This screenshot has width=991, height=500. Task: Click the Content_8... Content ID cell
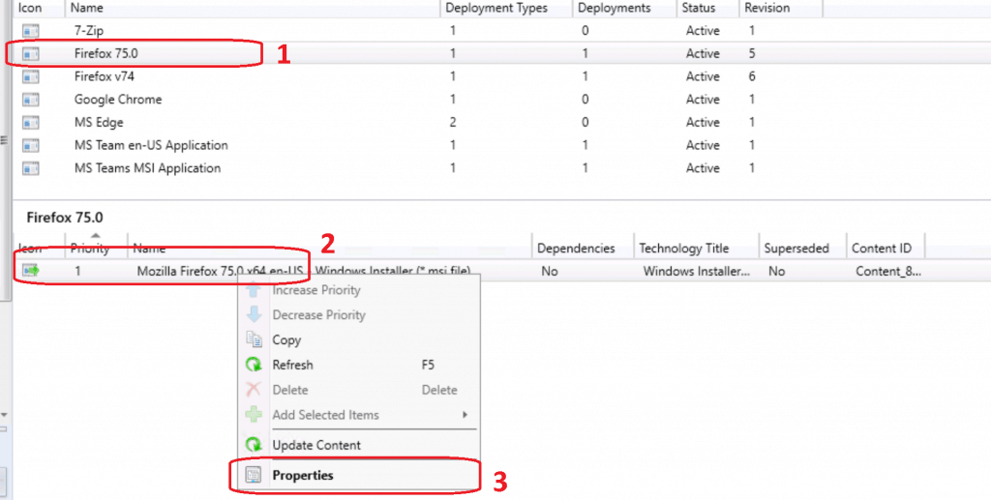888,271
